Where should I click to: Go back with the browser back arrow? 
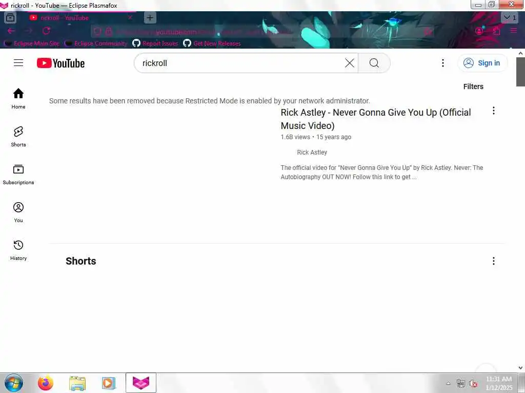point(11,31)
